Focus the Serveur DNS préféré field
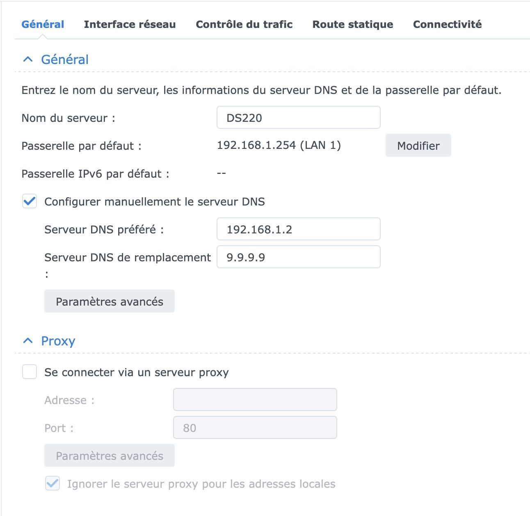 pyautogui.click(x=298, y=229)
